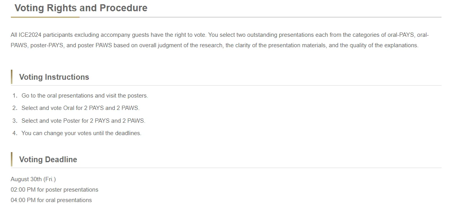Click the "August 30th (Fri.)" date text
The image size is (452, 204).
coord(33,179)
